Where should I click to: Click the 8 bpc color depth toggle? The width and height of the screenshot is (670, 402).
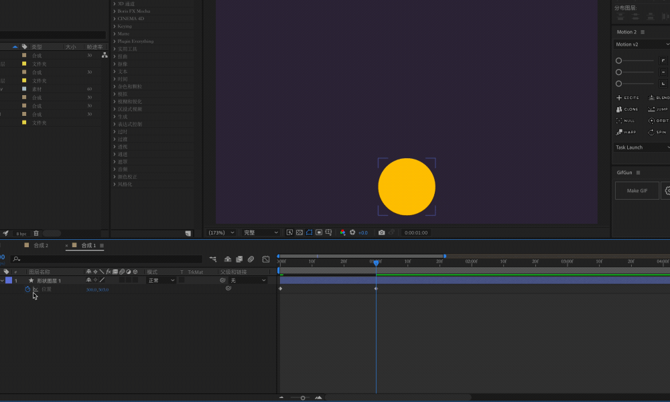point(21,234)
